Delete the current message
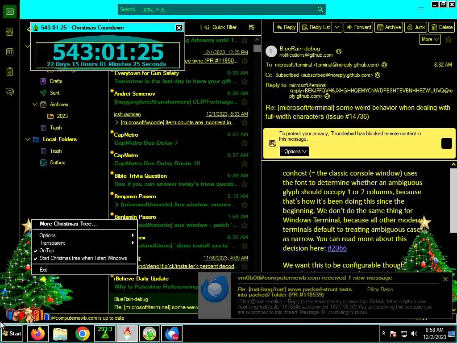The width and height of the screenshot is (457, 343). pyautogui.click(x=441, y=27)
